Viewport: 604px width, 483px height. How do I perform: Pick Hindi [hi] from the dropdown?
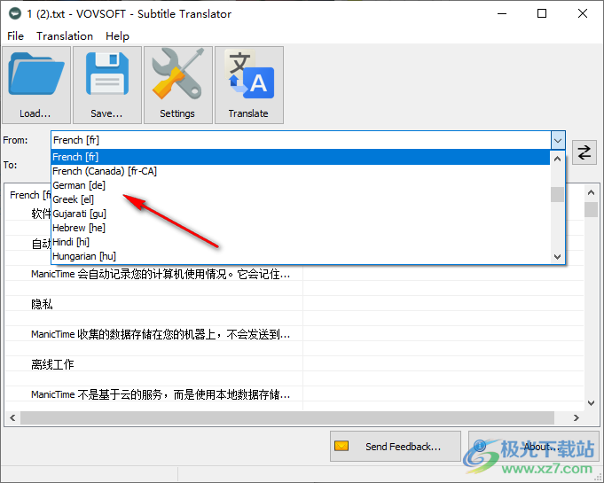coord(301,243)
